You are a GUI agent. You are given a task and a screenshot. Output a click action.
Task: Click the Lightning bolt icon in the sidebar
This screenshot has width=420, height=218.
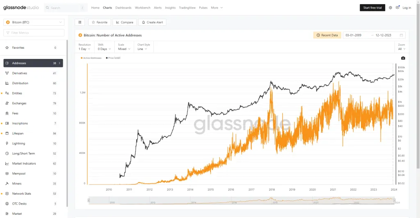tap(7, 144)
